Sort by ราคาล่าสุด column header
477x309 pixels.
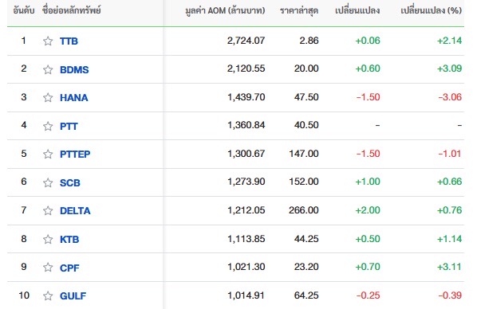tap(299, 10)
